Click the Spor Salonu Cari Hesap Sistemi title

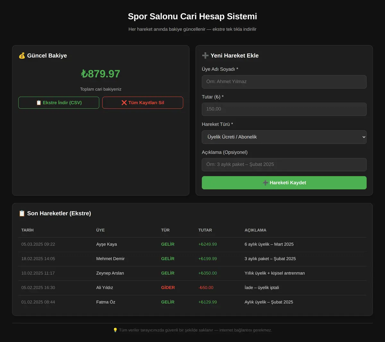tap(193, 16)
